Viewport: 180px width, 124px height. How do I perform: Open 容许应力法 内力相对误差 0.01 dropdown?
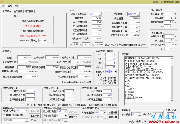(x=27, y=111)
